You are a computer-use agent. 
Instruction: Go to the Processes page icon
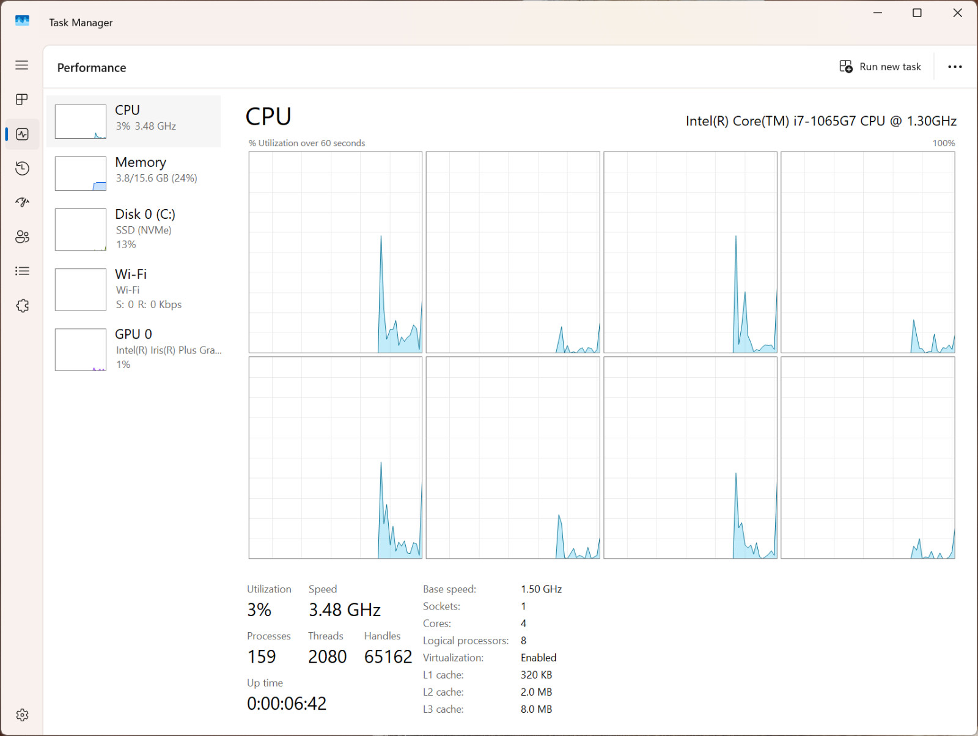22,99
